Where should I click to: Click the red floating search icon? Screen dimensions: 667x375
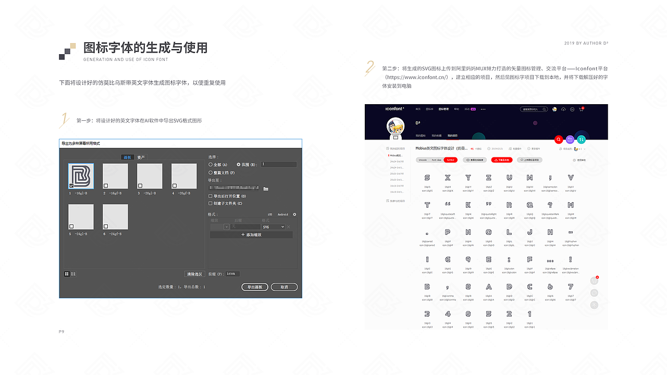pyautogui.click(x=558, y=139)
